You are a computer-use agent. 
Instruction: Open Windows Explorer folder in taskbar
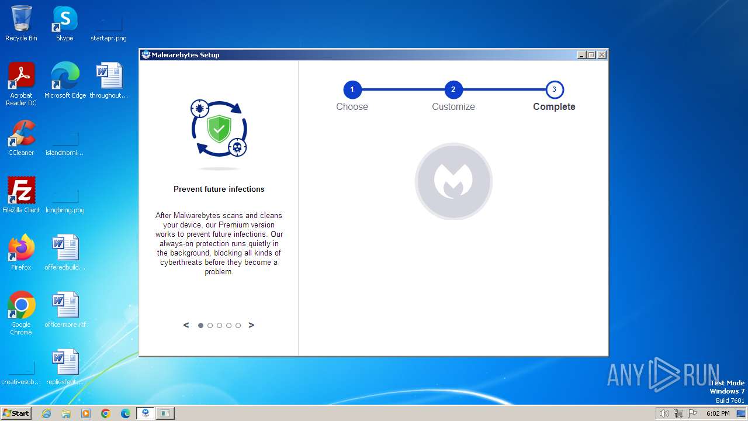[x=66, y=413]
